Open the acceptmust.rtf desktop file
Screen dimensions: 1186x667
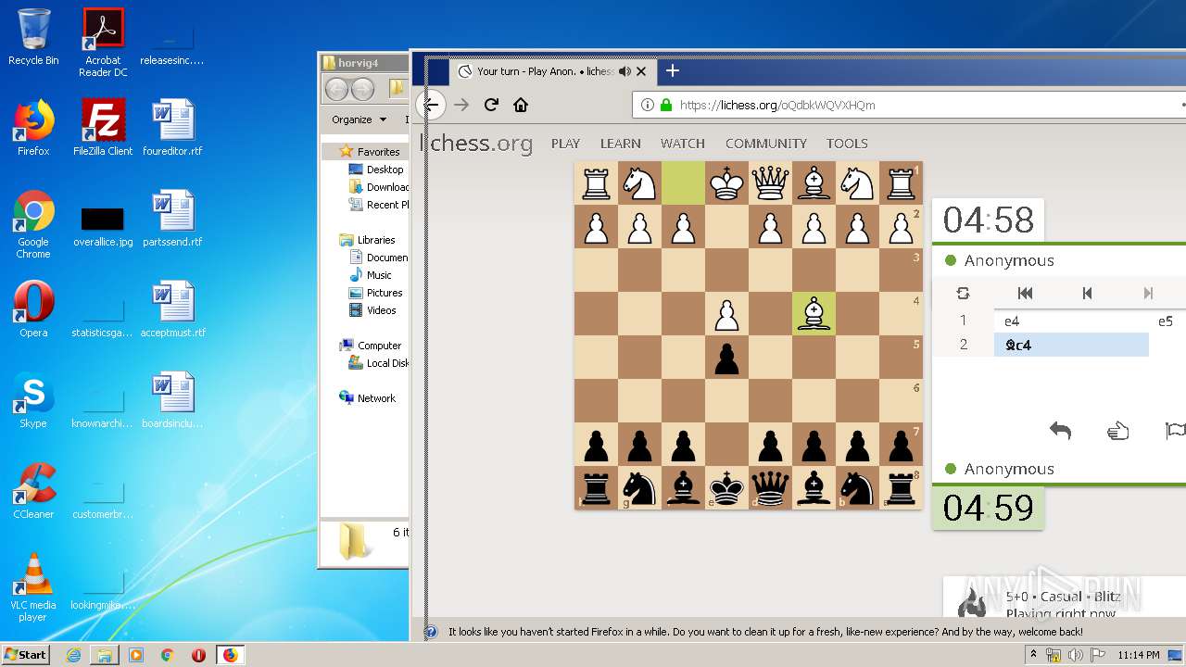tap(172, 309)
